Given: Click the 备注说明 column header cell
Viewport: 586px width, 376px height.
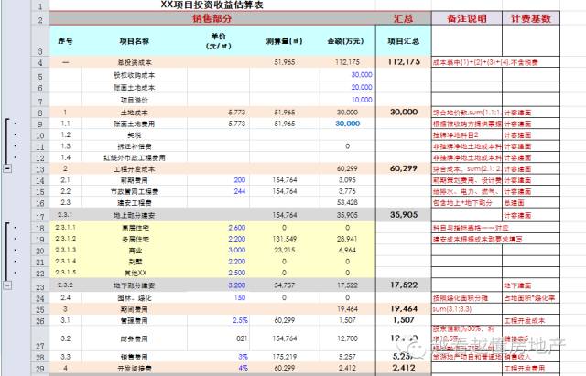Looking at the screenshot, I should pyautogui.click(x=466, y=17).
